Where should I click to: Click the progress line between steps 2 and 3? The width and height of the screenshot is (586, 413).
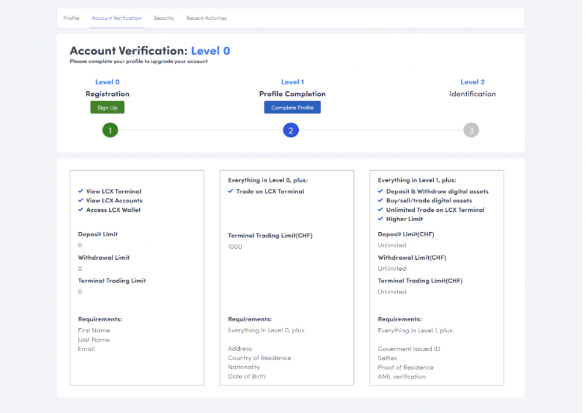[x=380, y=130]
